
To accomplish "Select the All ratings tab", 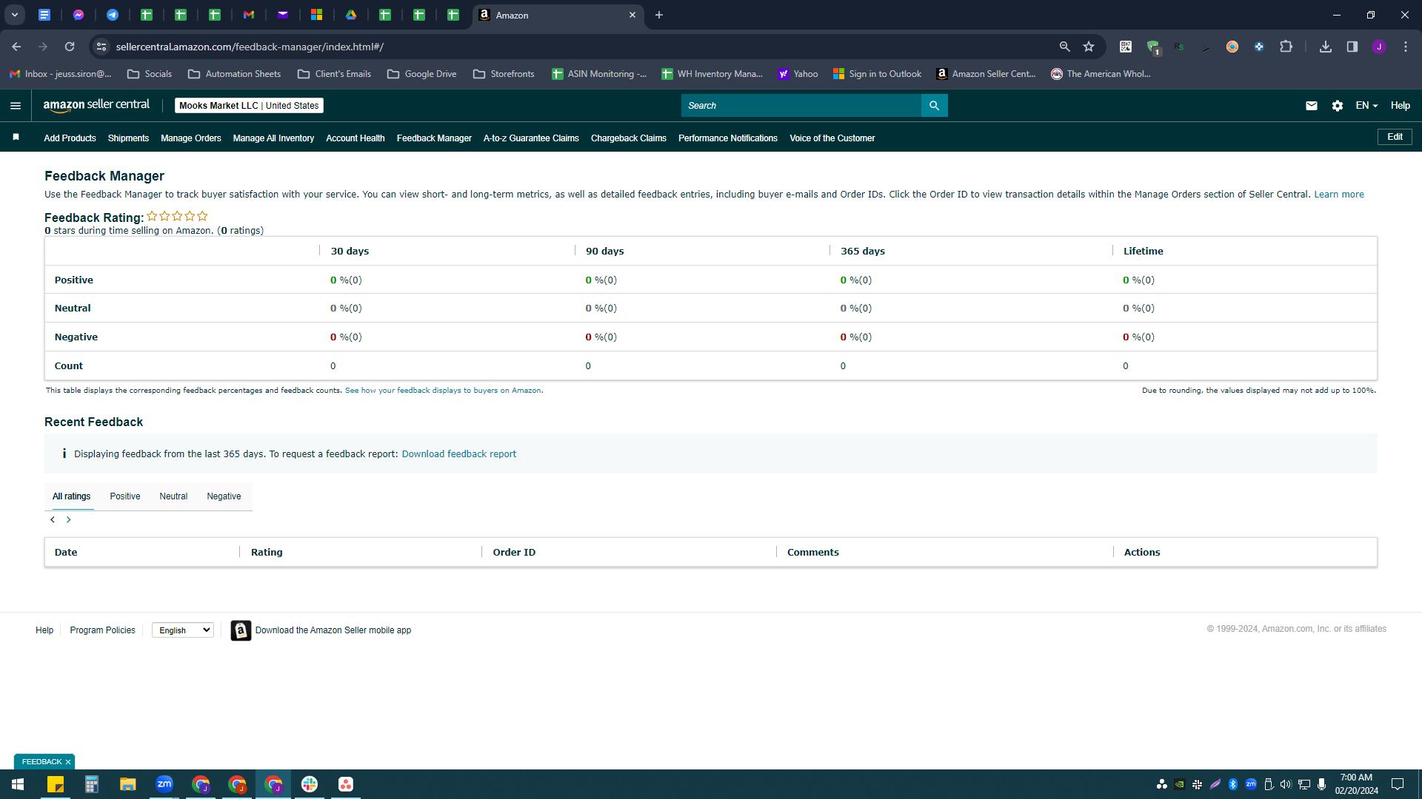I will [x=72, y=496].
